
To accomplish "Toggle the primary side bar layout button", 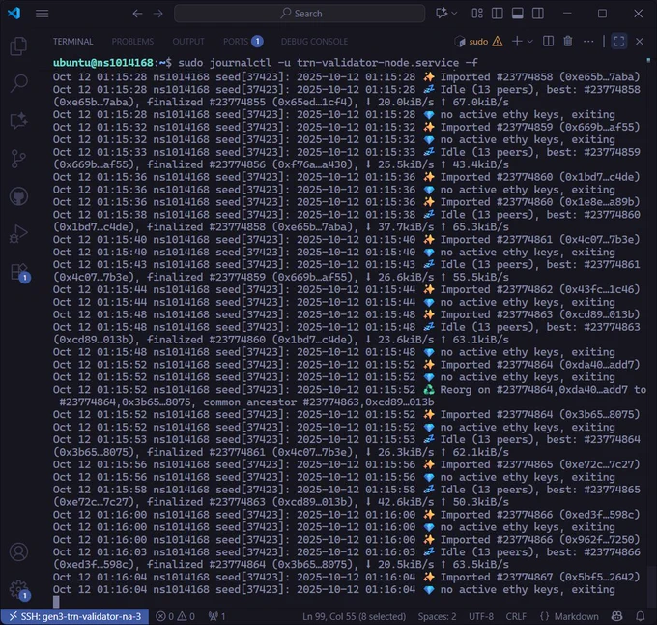I will pos(498,14).
